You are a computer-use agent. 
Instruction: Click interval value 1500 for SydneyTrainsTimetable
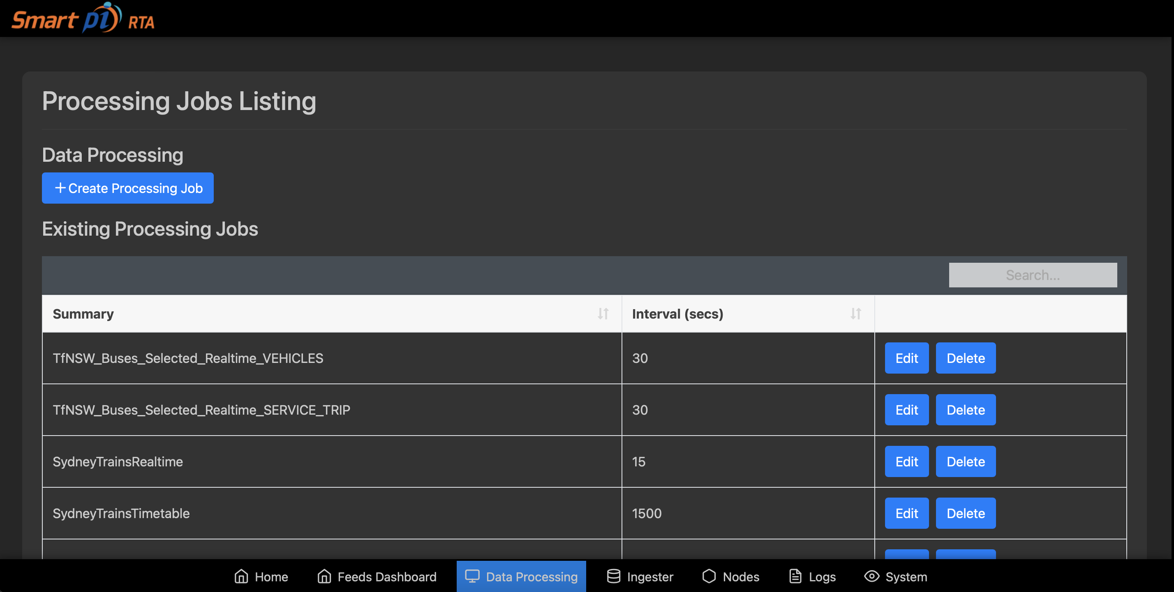[647, 514]
